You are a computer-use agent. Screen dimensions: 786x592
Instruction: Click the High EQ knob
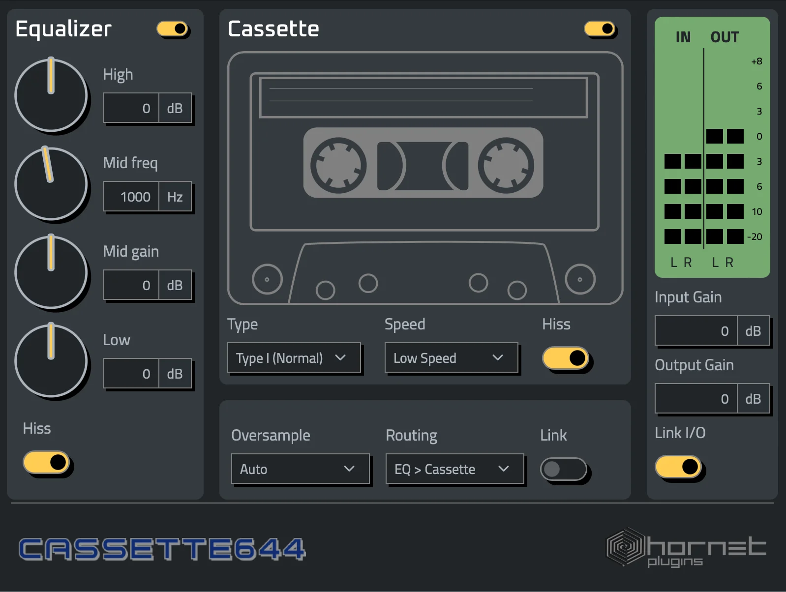pyautogui.click(x=51, y=95)
